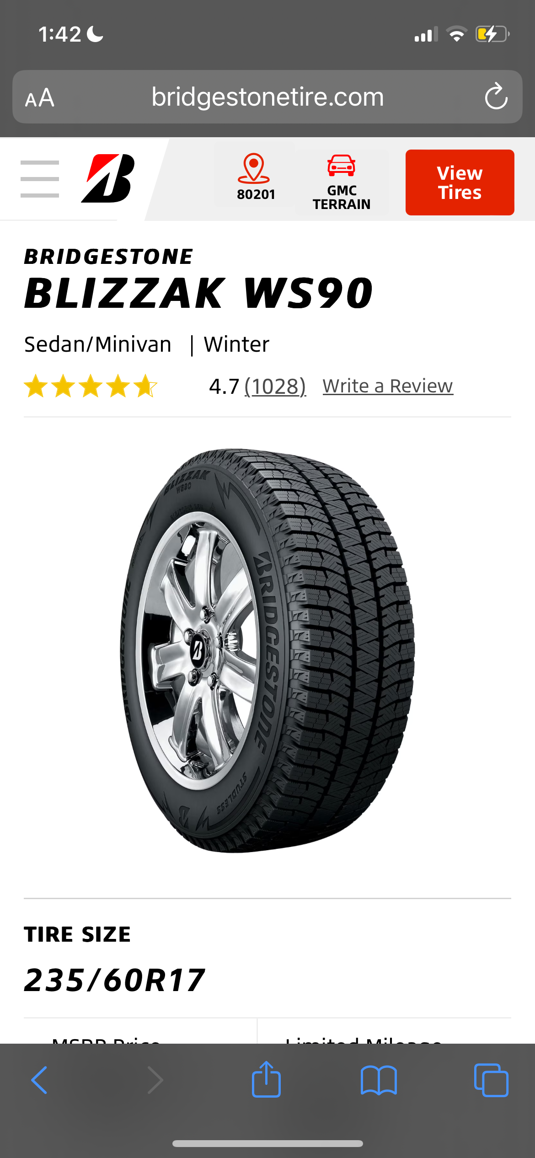This screenshot has height=1158, width=535.
Task: Tap the Blizzak WS90 tire image
Action: 267,650
